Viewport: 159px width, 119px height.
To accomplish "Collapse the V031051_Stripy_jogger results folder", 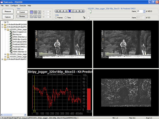I will coord(5,30).
